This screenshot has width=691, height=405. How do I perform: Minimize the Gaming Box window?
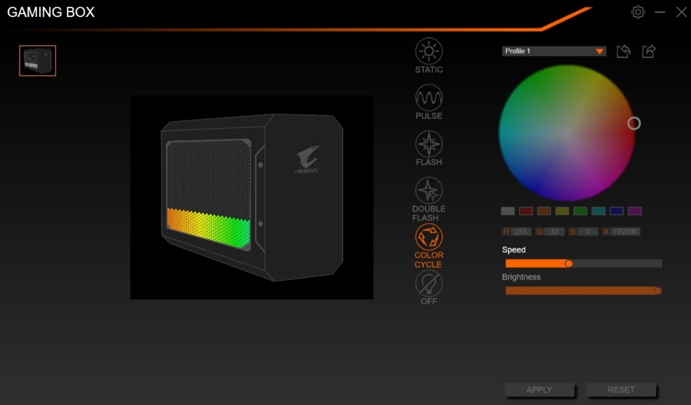pos(660,12)
